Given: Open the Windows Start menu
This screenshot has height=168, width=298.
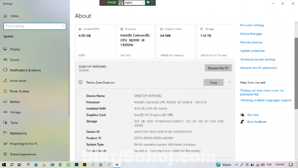Looking at the screenshot, I should [x=3, y=164].
